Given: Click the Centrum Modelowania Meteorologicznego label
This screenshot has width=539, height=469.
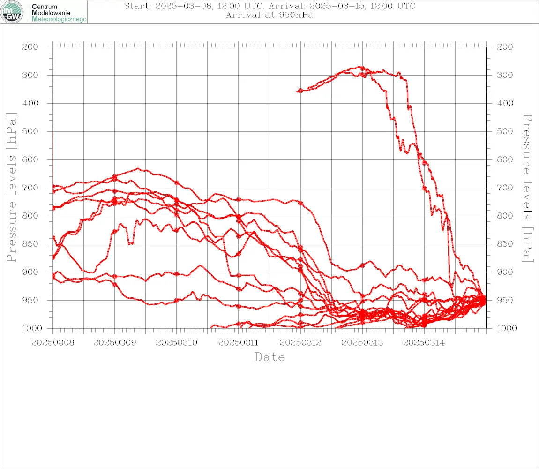Looking at the screenshot, I should pyautogui.click(x=59, y=13).
